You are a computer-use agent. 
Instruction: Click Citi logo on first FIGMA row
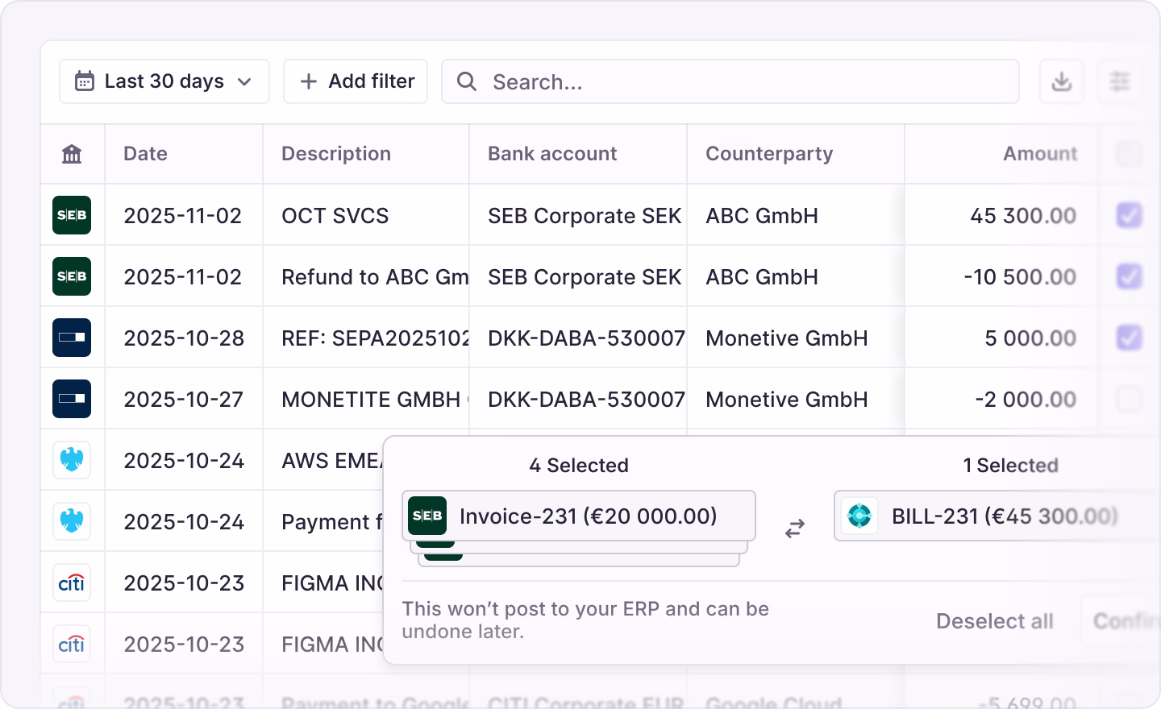(x=72, y=583)
